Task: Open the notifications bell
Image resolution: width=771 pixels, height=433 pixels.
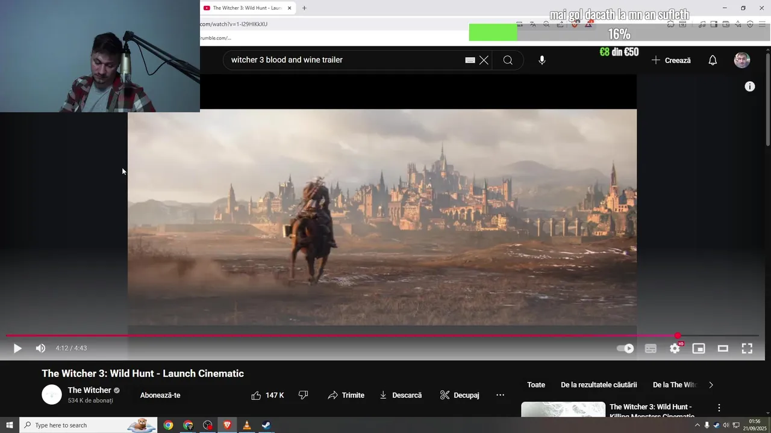Action: point(713,60)
